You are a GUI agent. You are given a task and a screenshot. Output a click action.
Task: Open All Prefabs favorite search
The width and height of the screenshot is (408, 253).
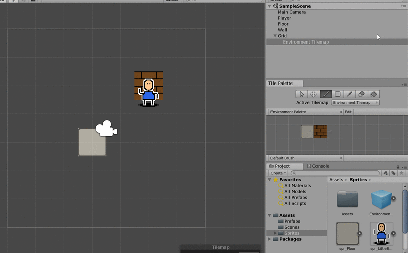click(x=296, y=197)
